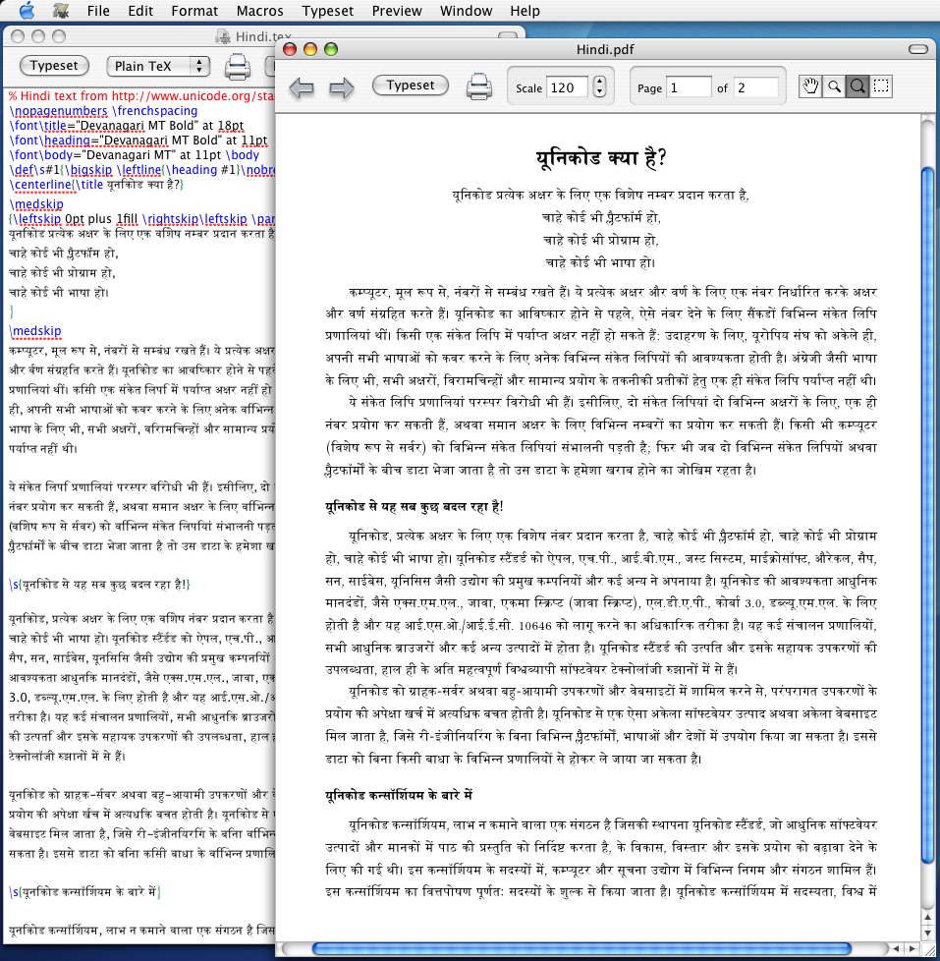Open the Apple menu

(27, 11)
